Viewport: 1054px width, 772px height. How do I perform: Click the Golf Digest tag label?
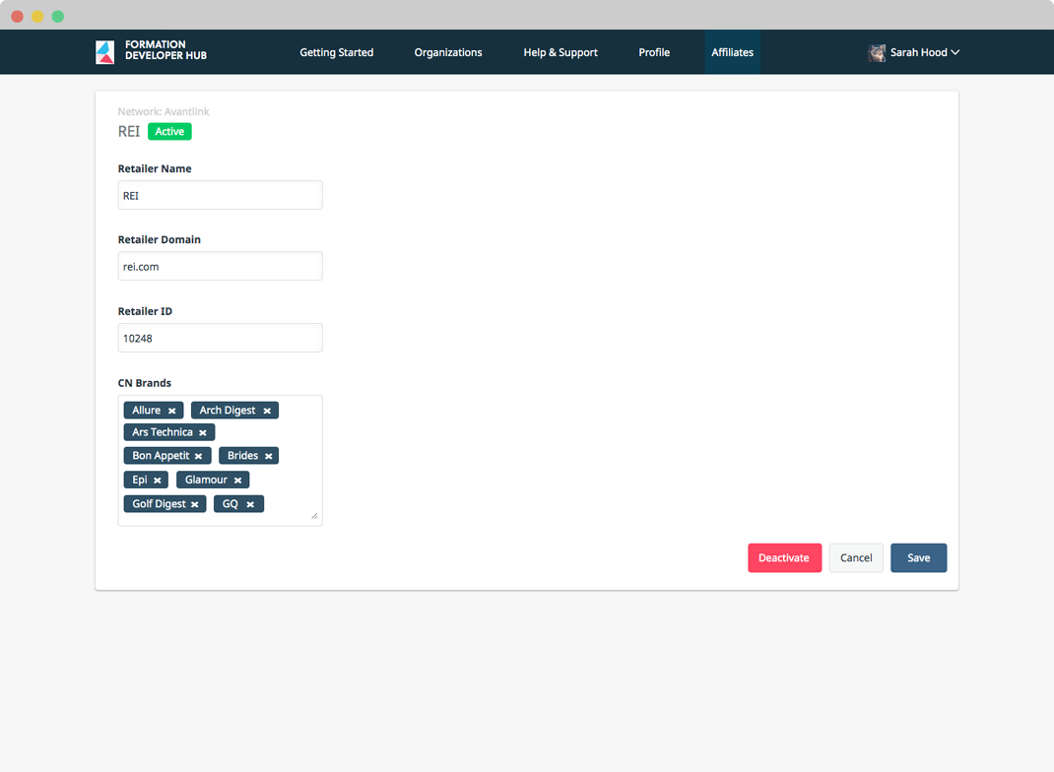(159, 504)
